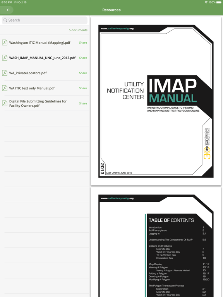Click callbeforeyoudig.org link on contents page
Screen dimensions: 223x297
pyautogui.click(x=117, y=198)
